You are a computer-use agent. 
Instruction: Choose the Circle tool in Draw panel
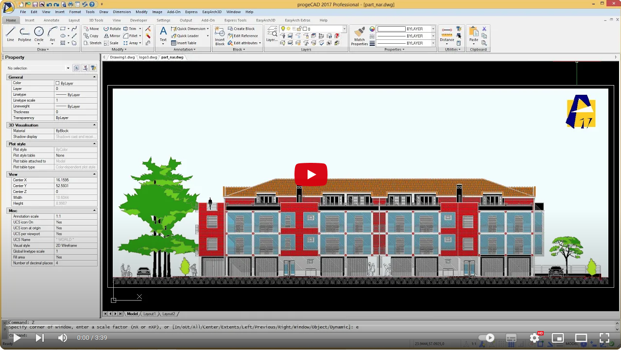click(39, 34)
